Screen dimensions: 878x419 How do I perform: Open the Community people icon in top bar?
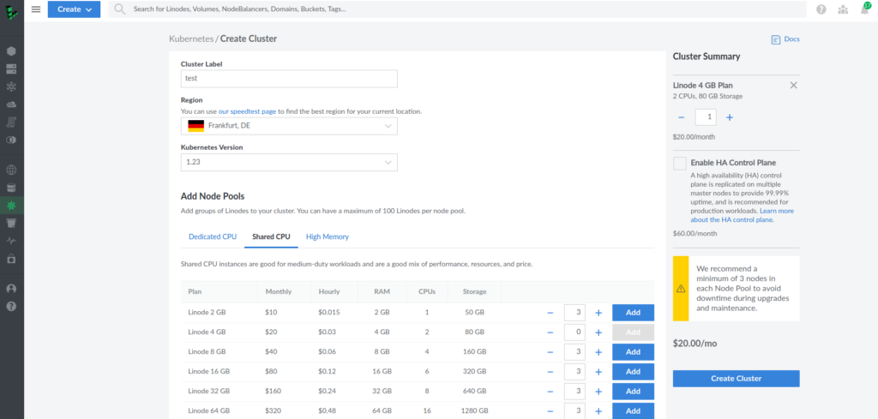point(843,9)
